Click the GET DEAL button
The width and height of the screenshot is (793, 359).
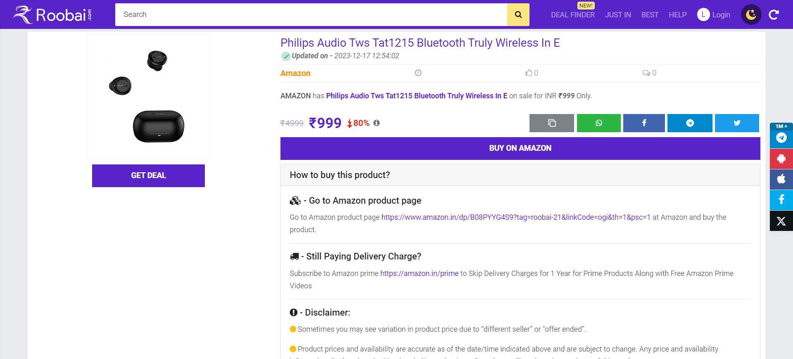[148, 176]
